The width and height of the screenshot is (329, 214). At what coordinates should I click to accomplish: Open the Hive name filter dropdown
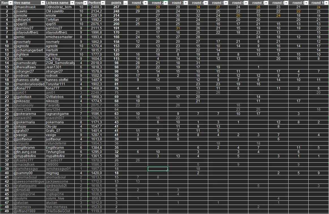pos(43,3)
